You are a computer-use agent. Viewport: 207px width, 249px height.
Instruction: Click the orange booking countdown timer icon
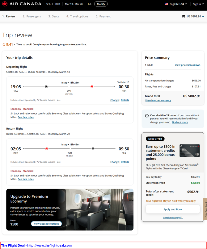pos(4,45)
